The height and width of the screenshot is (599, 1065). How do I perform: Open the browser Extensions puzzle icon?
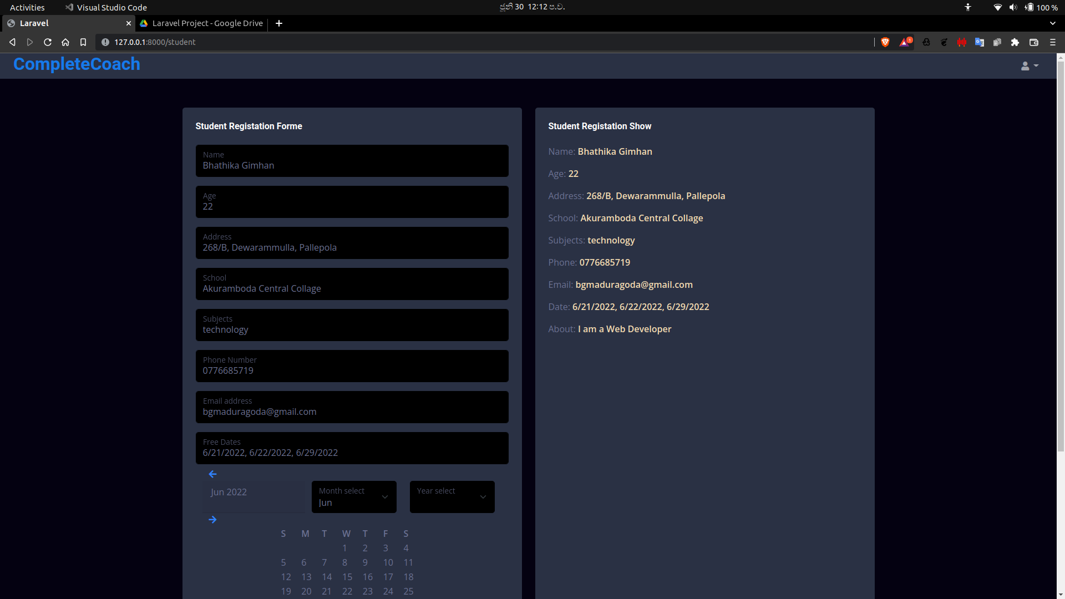[1016, 42]
